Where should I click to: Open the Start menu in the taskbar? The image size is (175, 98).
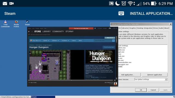click(3, 97)
